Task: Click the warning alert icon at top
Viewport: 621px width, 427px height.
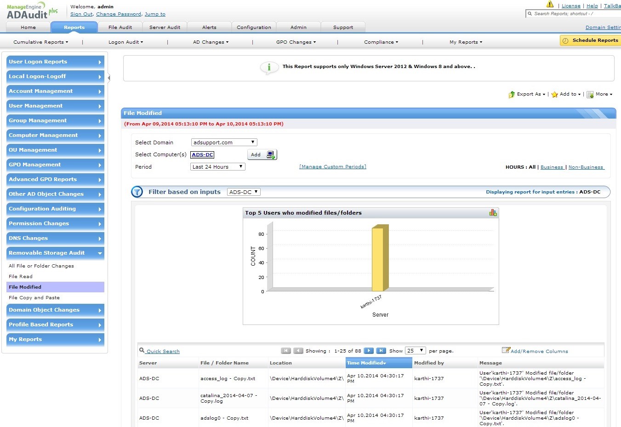Action: click(550, 5)
